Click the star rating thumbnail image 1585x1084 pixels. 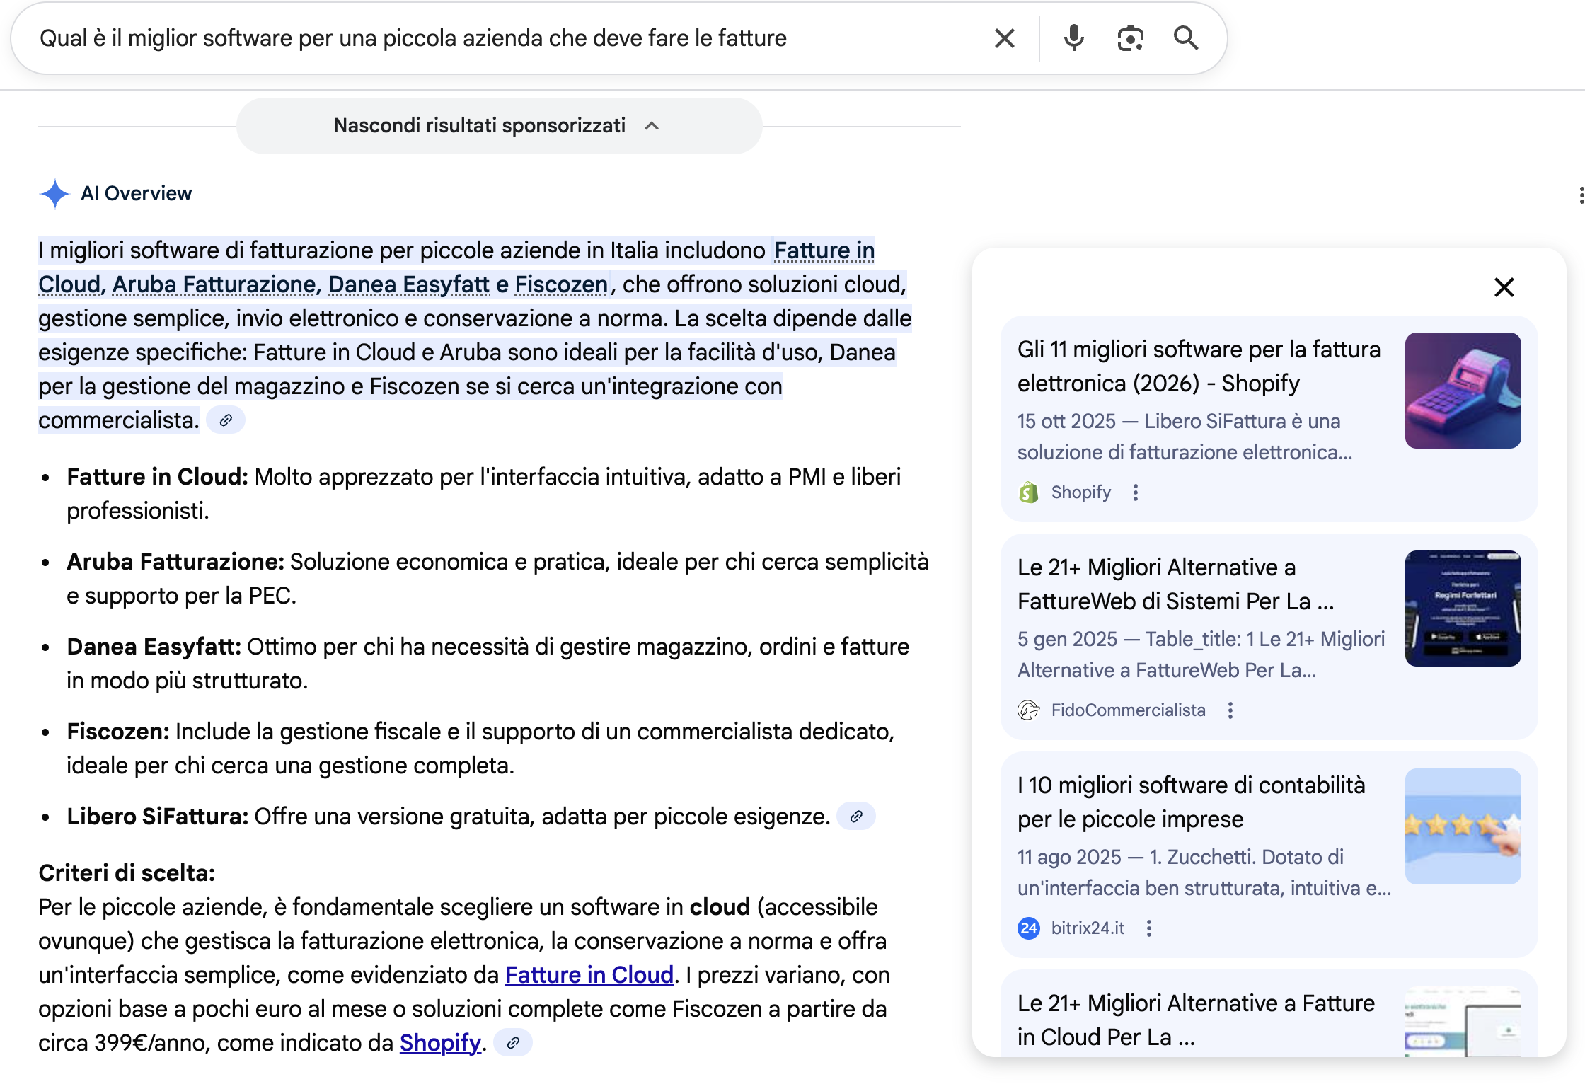(x=1463, y=826)
